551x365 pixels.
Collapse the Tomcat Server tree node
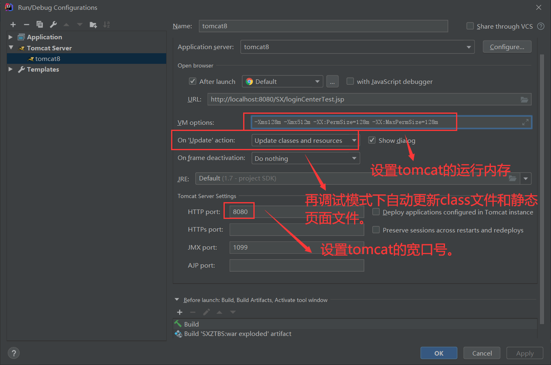(x=11, y=48)
